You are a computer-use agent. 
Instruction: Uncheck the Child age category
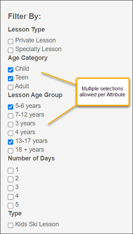coord(10,70)
